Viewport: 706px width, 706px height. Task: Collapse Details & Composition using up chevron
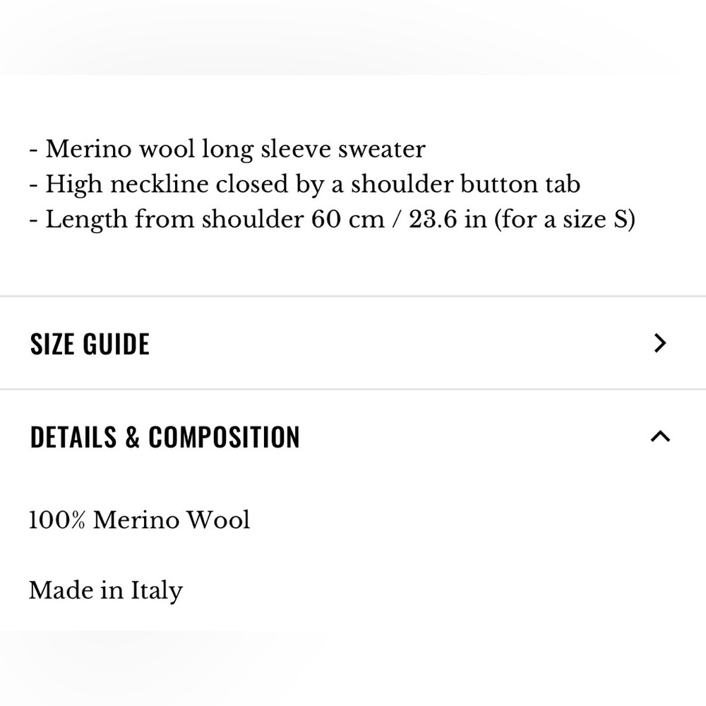[661, 436]
